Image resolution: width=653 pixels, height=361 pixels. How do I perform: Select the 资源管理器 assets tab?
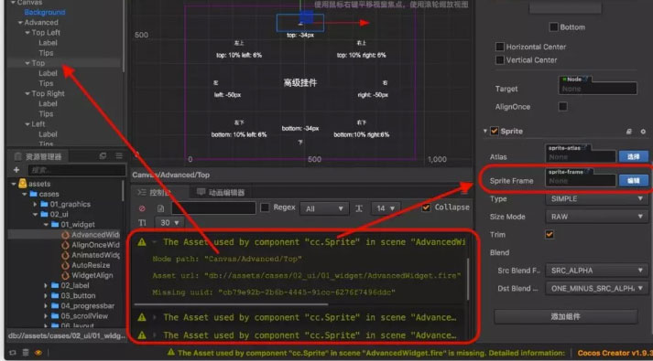38,156
